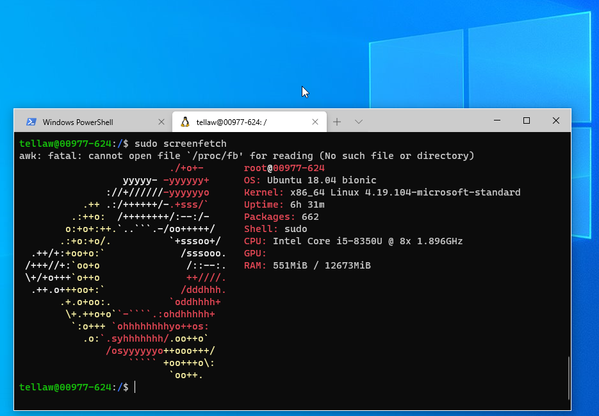Screen dimensions: 599x416
Task: Click the CPU Intel Core i5-8350U line
Action: click(x=353, y=242)
